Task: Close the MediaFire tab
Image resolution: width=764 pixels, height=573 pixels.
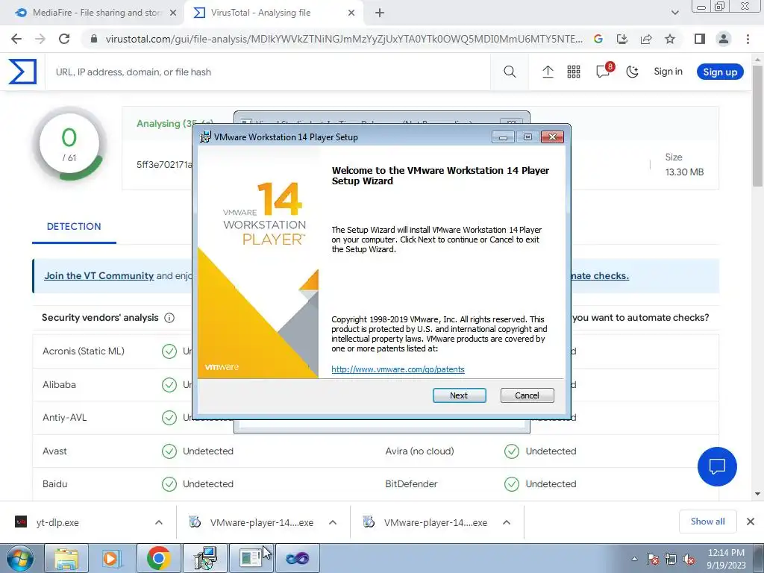Action: pos(173,13)
